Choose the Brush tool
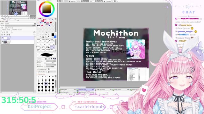Image resolution: width=204 pixels, height=114 pixels. click(48, 41)
